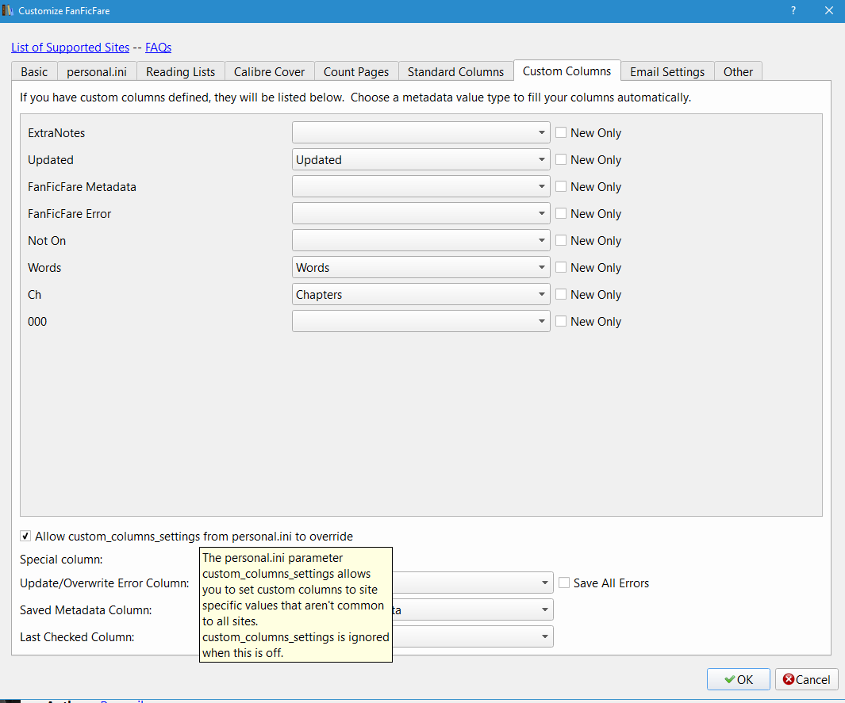Open the Not On column dropdown

[x=421, y=240]
